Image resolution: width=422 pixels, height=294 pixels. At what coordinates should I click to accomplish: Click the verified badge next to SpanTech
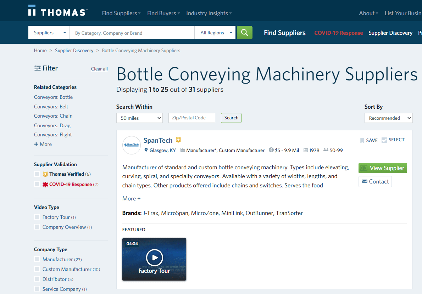178,140
